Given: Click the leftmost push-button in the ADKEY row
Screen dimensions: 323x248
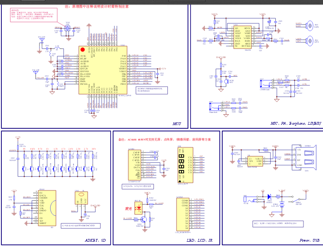Looking at the screenshot, I should pyautogui.click(x=24, y=169).
